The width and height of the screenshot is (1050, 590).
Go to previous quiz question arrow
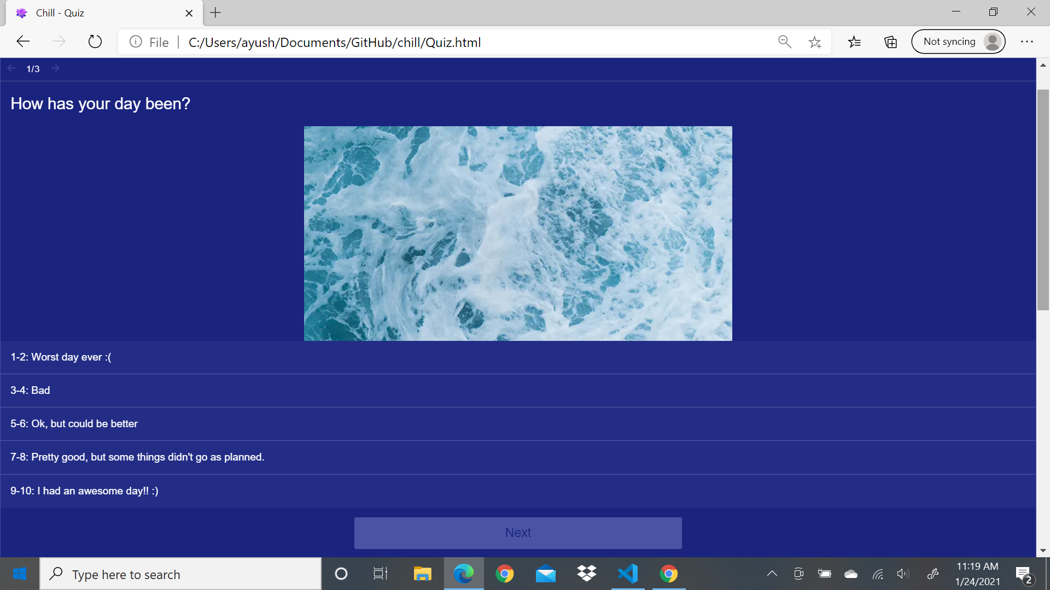point(11,68)
